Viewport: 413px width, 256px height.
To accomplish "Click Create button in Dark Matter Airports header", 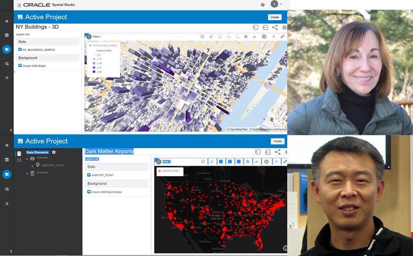I will 278,141.
